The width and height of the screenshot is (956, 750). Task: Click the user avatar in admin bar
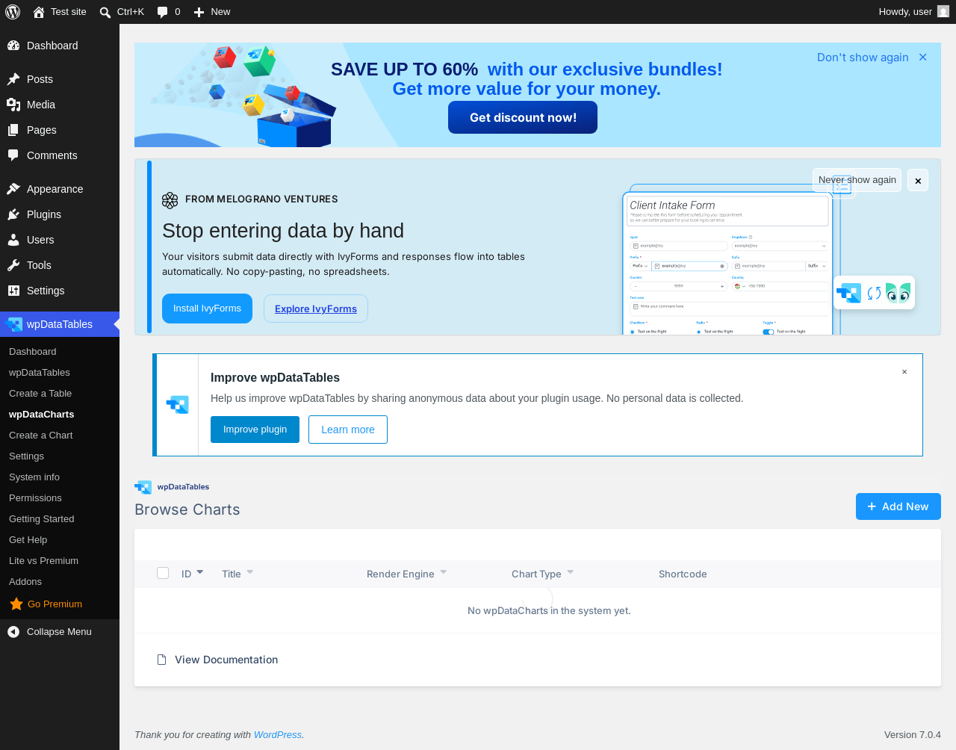click(943, 11)
